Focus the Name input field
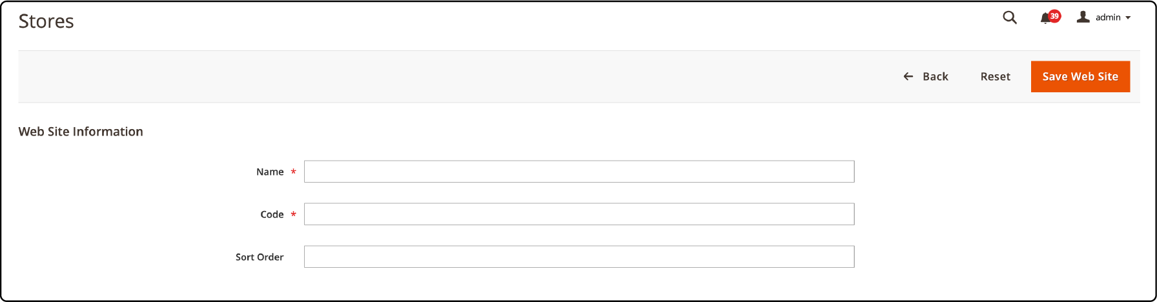 coord(579,172)
